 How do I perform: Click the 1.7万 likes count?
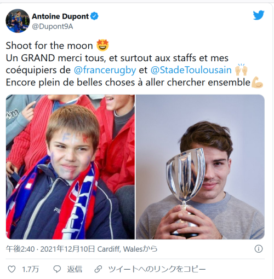click(x=30, y=269)
